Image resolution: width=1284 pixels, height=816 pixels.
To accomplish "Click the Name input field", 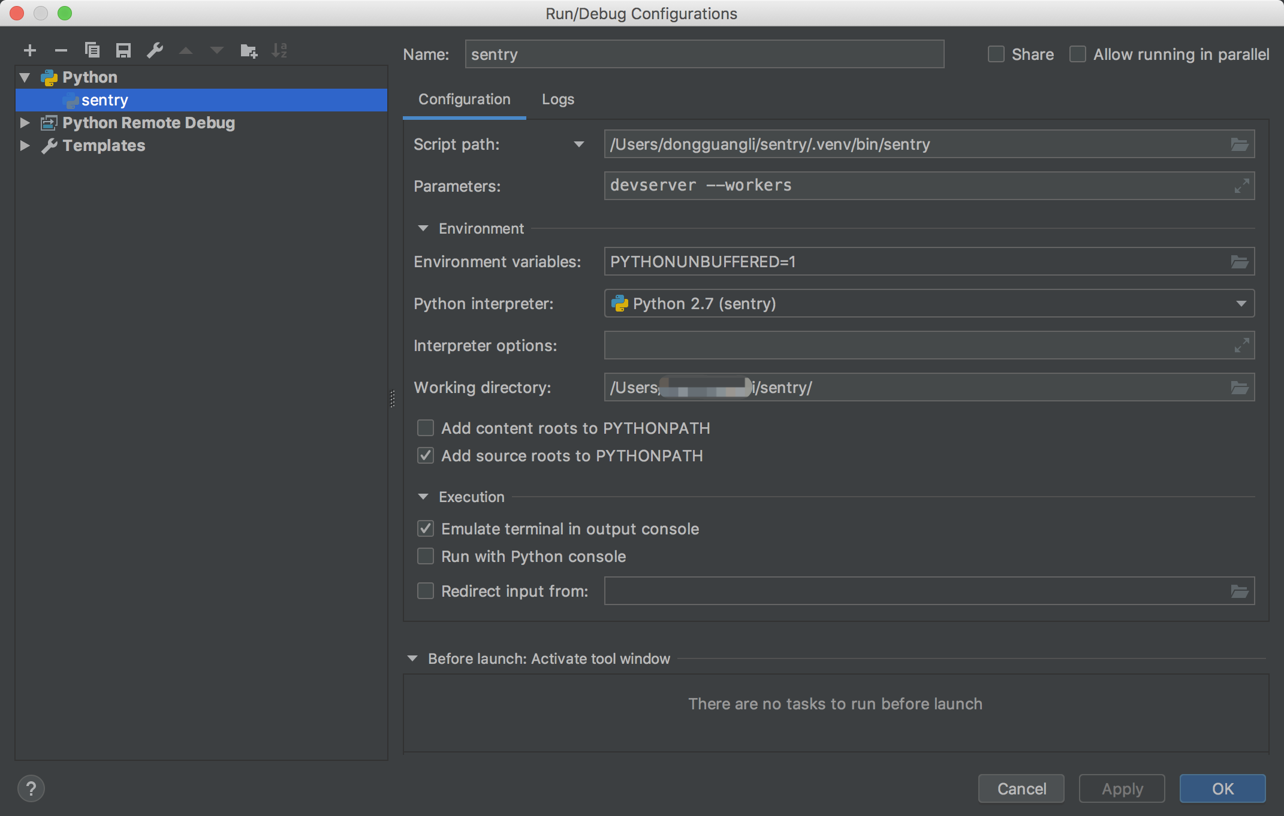I will point(704,55).
